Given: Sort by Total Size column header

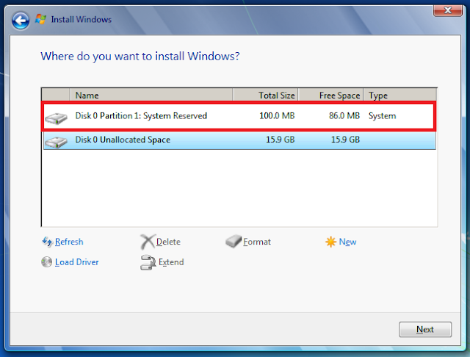Looking at the screenshot, I should tap(266, 95).
